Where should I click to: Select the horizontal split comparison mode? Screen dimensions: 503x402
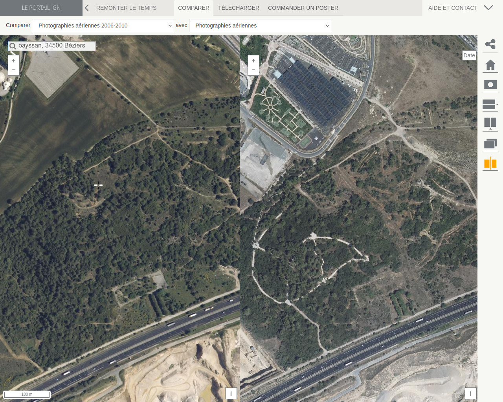[x=489, y=104]
